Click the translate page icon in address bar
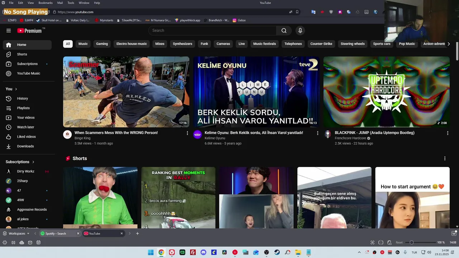The image size is (459, 258). pyautogui.click(x=290, y=12)
